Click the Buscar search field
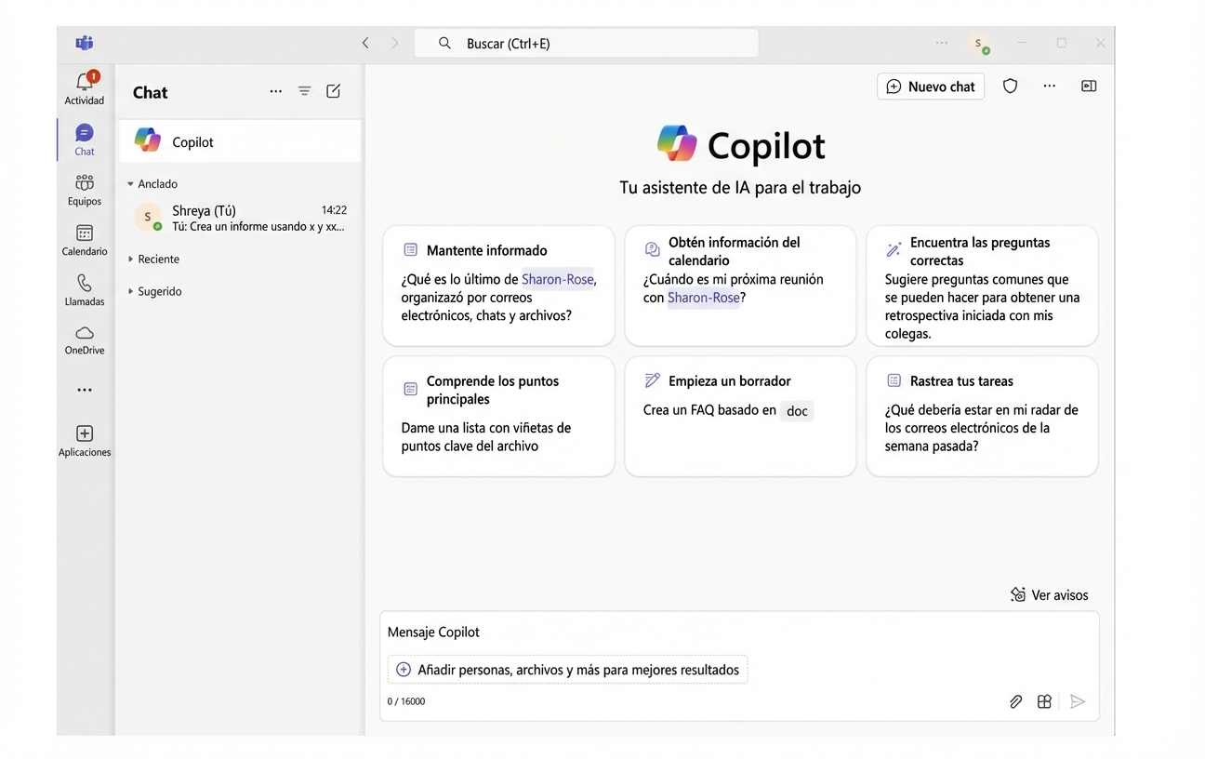This screenshot has height=759, width=1205. tap(586, 43)
